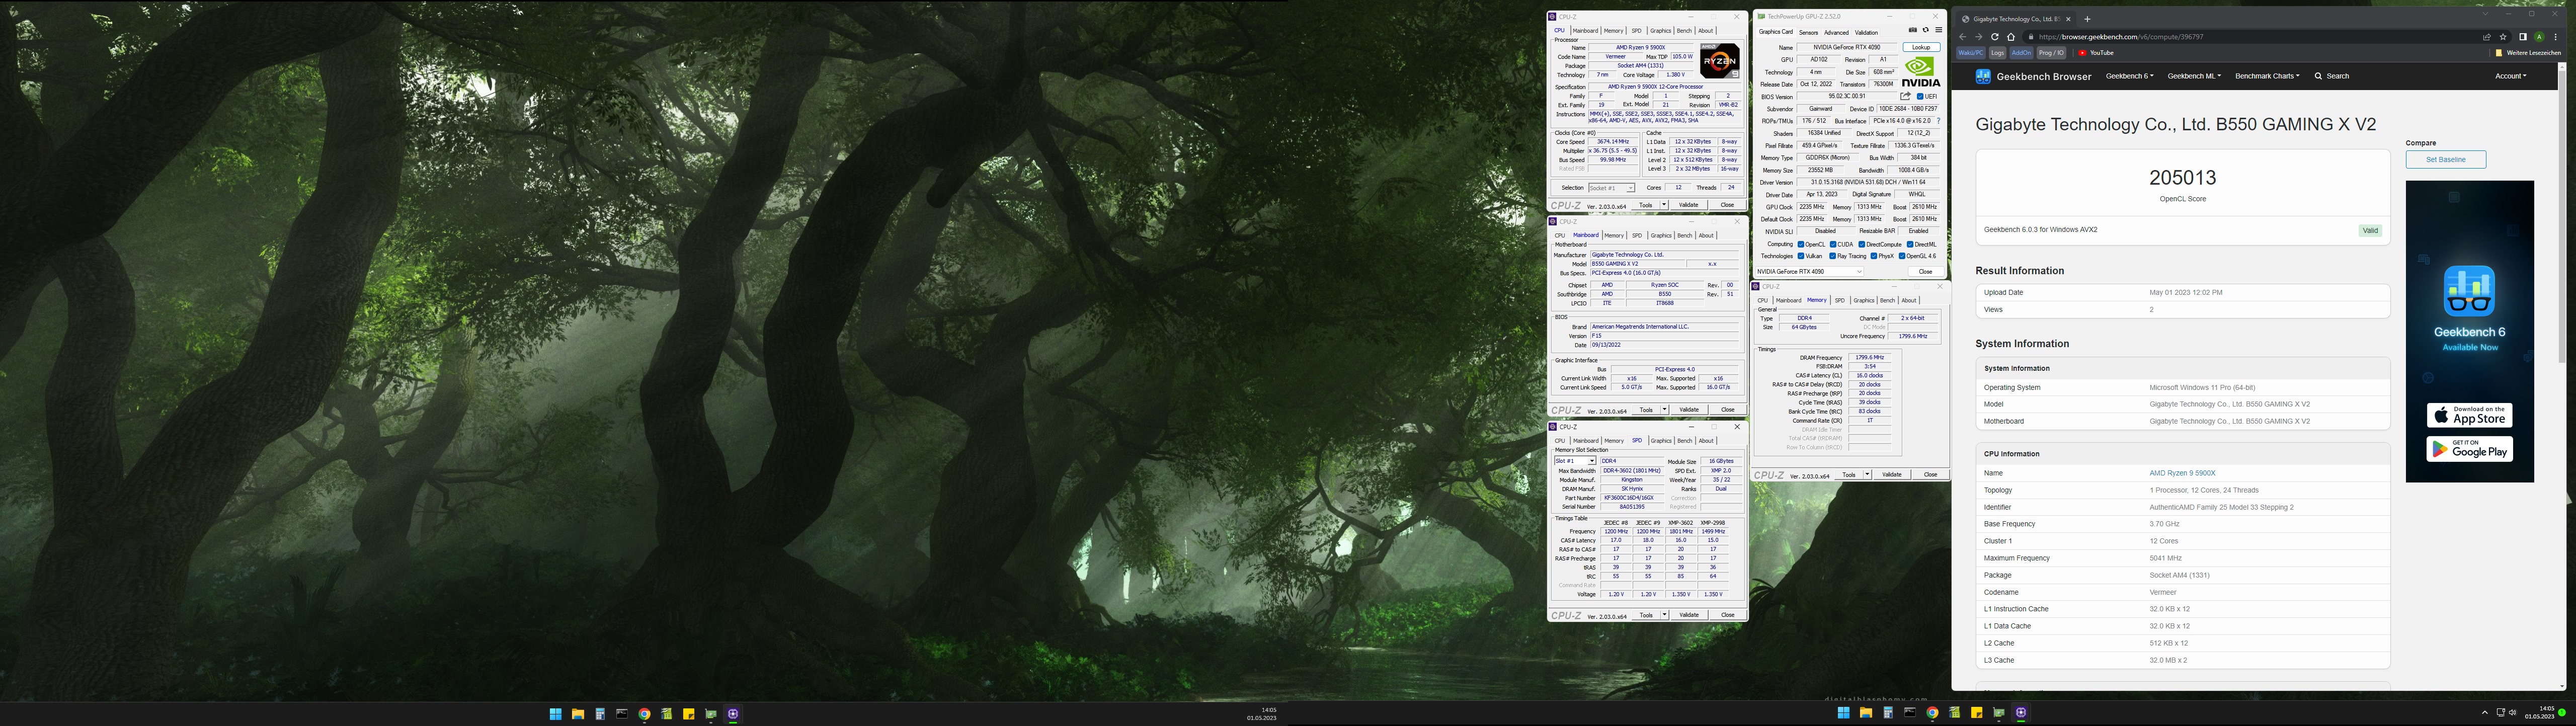Click the Lookup button in GPU-Z
This screenshot has height=726, width=2576.
point(1921,47)
